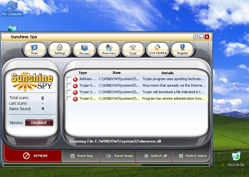Screen dimensions: 249x177
Task: Click red X icon on Virus-worm row
Action: 75,86
